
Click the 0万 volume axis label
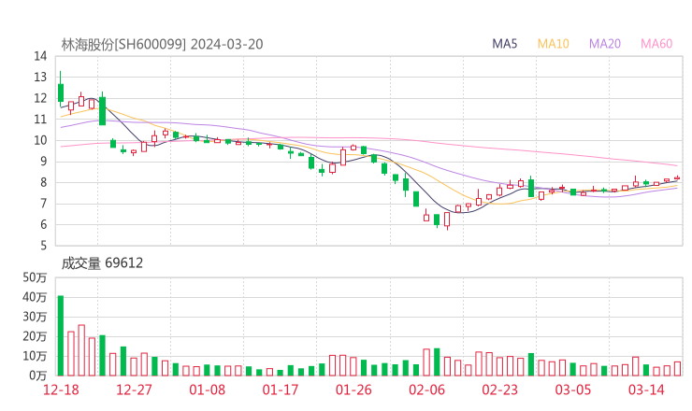point(38,376)
